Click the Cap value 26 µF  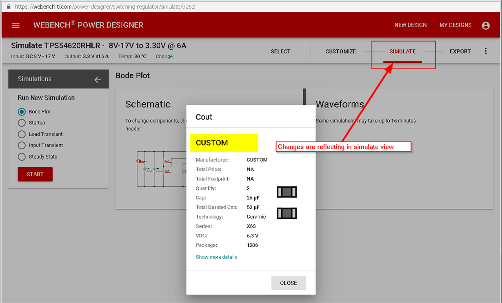(x=253, y=198)
